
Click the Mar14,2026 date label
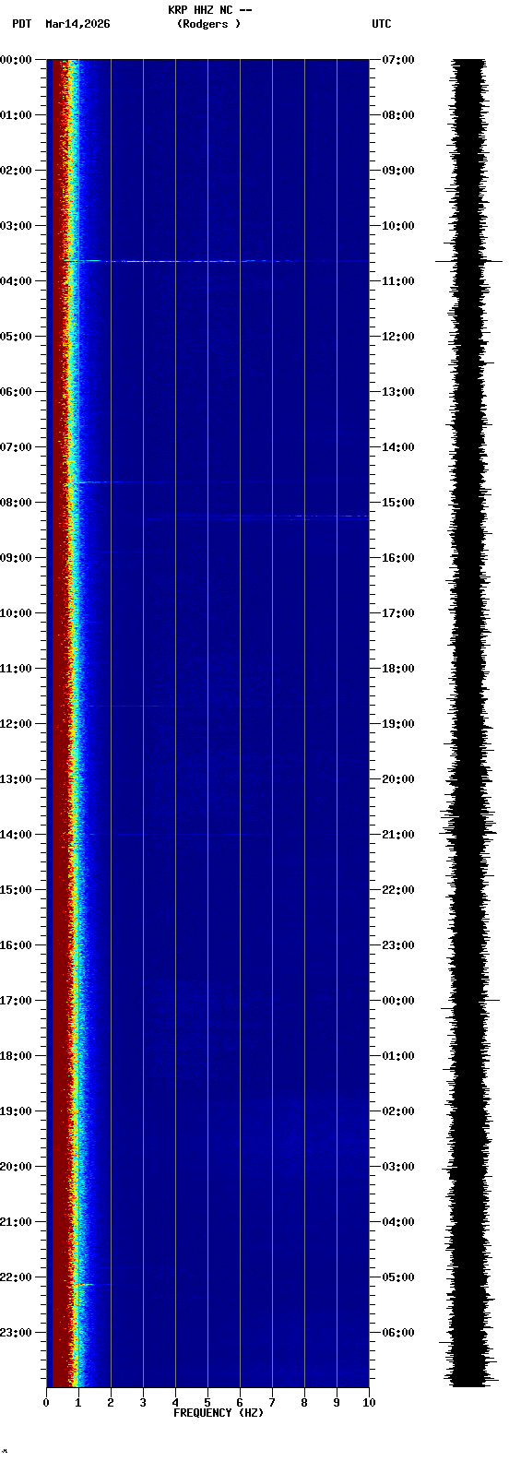click(x=77, y=24)
